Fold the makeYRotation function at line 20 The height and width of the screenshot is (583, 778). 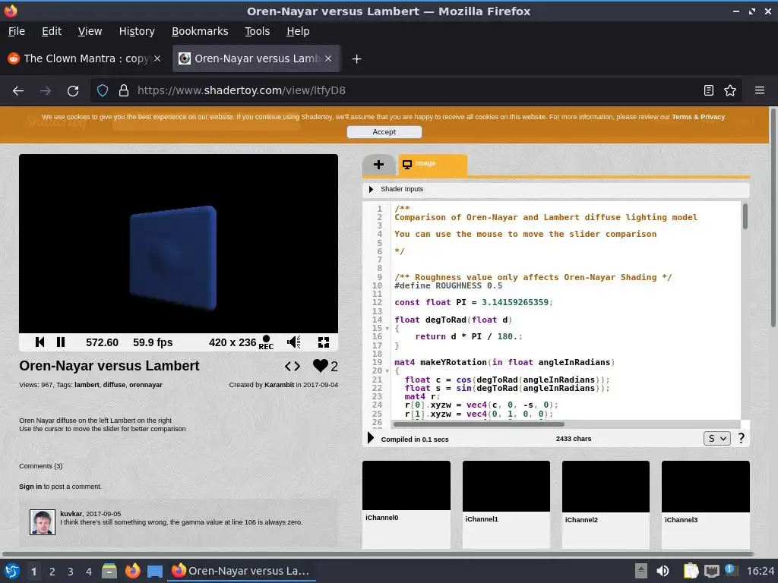[387, 370]
